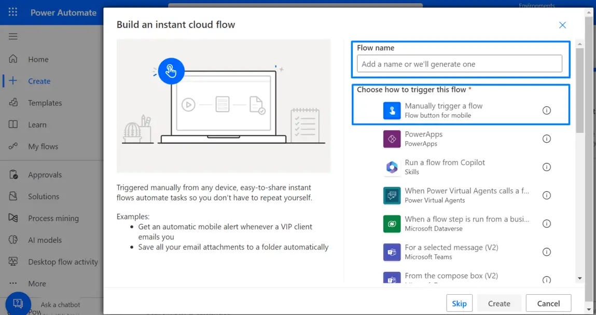The height and width of the screenshot is (315, 596).
Task: Open the Ask a chatbot icon
Action: (x=18, y=304)
